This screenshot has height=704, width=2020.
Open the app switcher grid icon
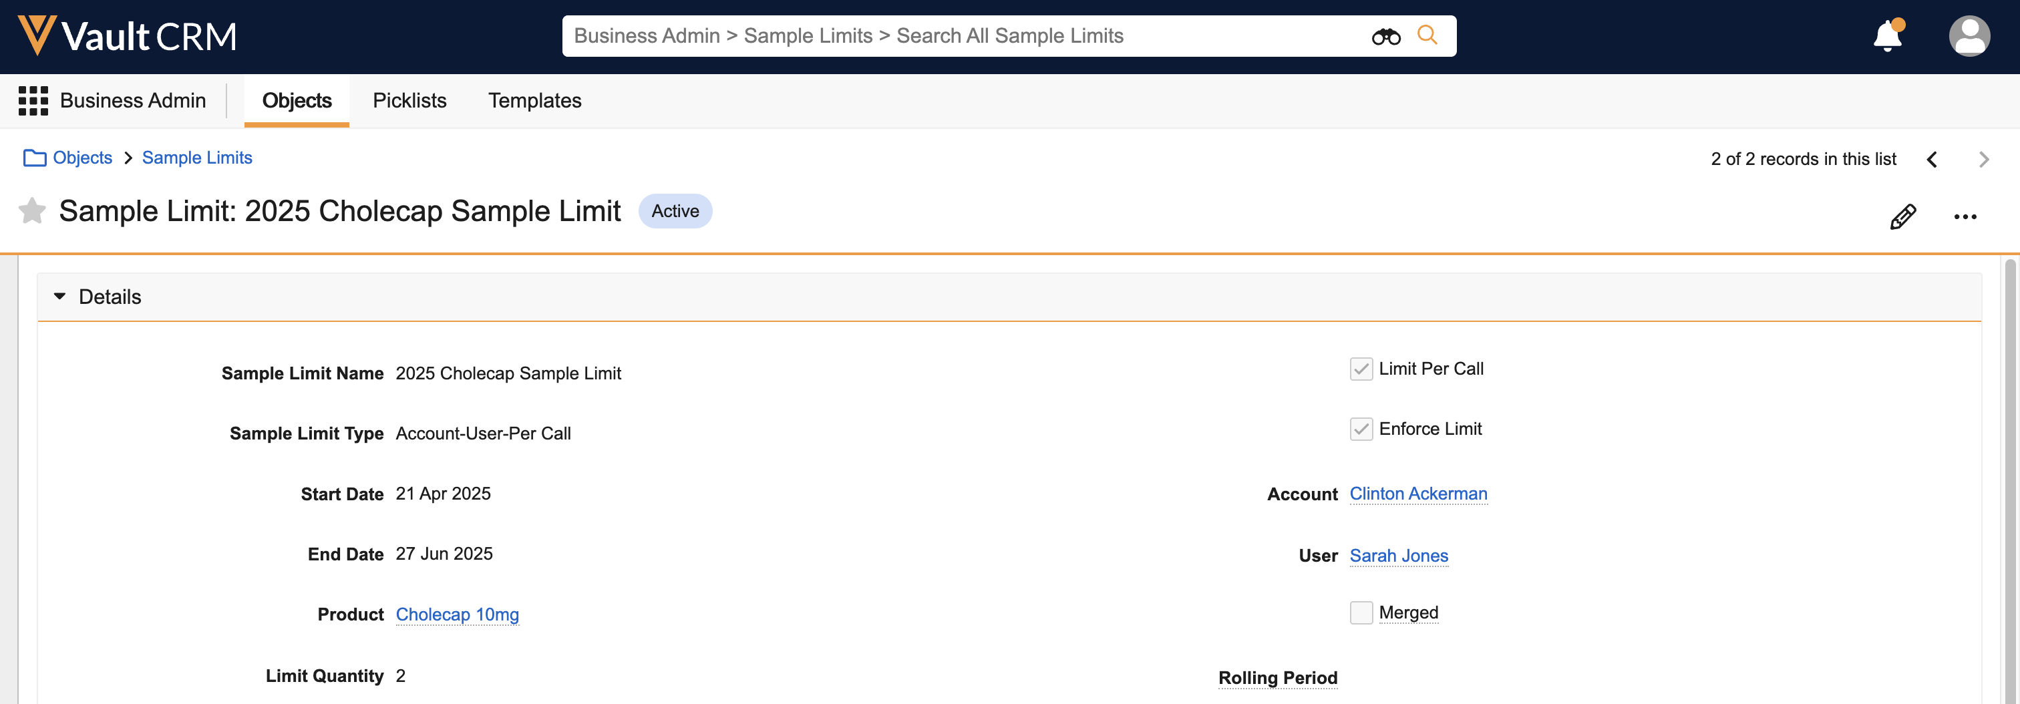(x=33, y=101)
